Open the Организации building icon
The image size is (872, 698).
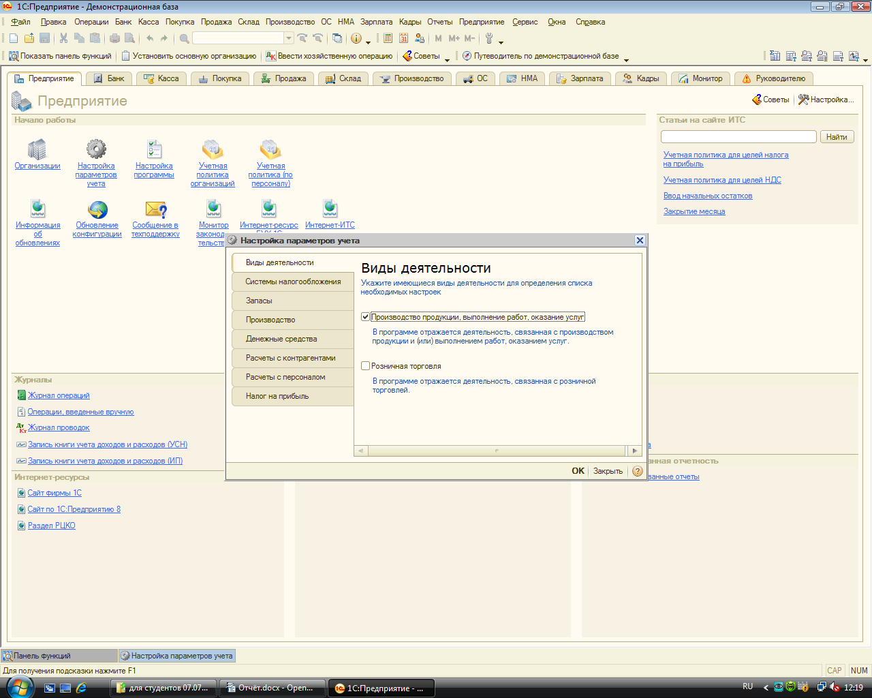click(37, 149)
